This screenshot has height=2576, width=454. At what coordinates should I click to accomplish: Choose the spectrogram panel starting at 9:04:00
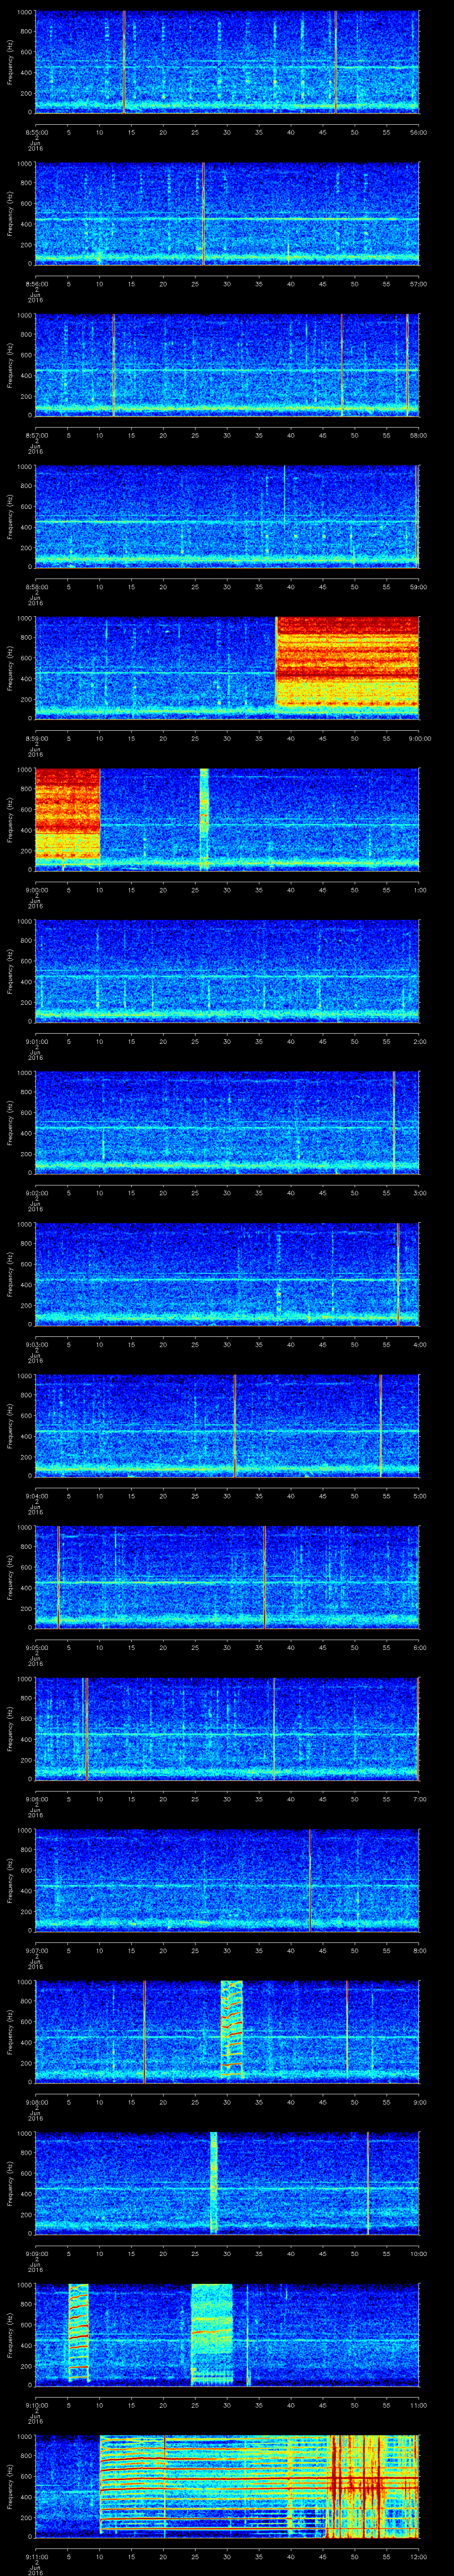click(227, 1426)
